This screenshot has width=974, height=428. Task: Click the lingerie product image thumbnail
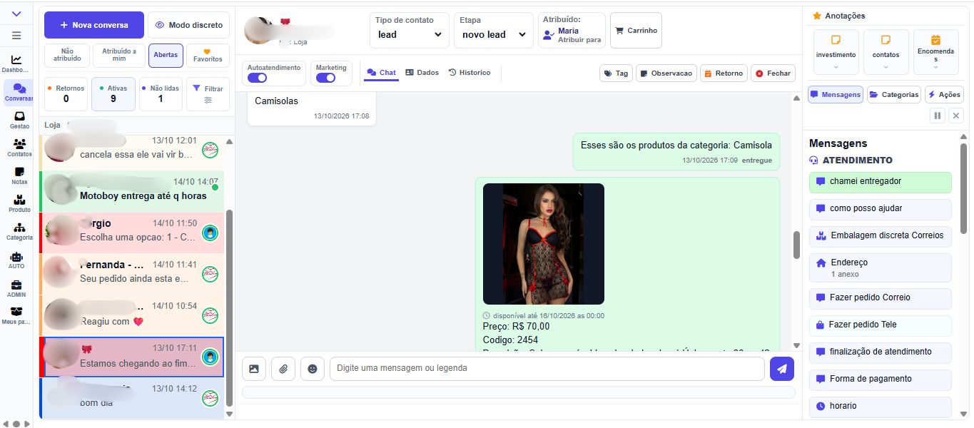point(544,244)
